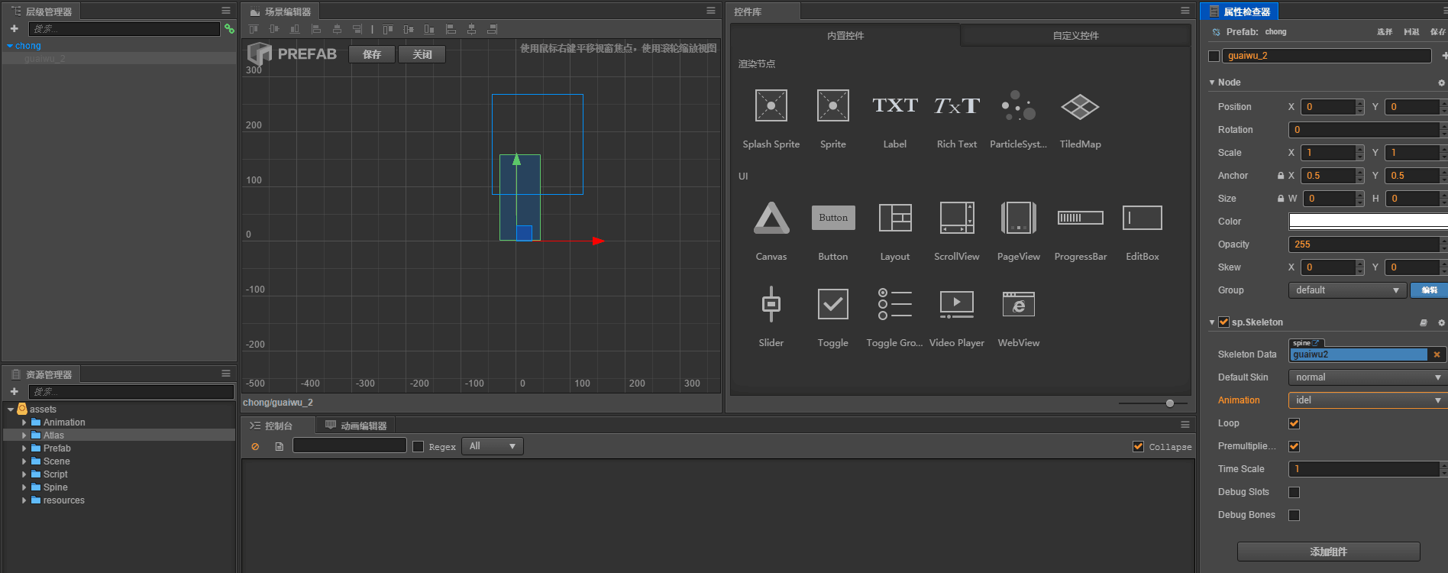Choose the Video Player widget icon
Screen dimensions: 1448x573
[x=956, y=305]
